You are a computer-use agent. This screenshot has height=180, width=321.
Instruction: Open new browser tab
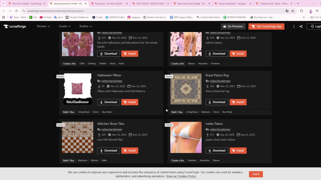click(298, 3)
